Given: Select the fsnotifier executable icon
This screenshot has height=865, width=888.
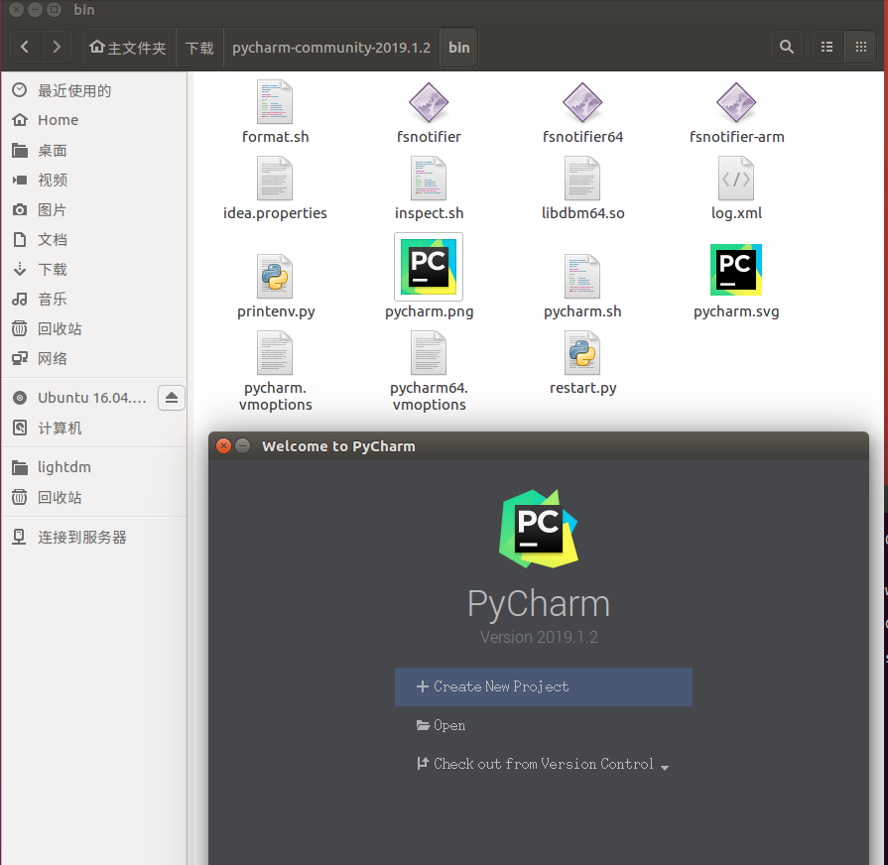Looking at the screenshot, I should point(429,102).
